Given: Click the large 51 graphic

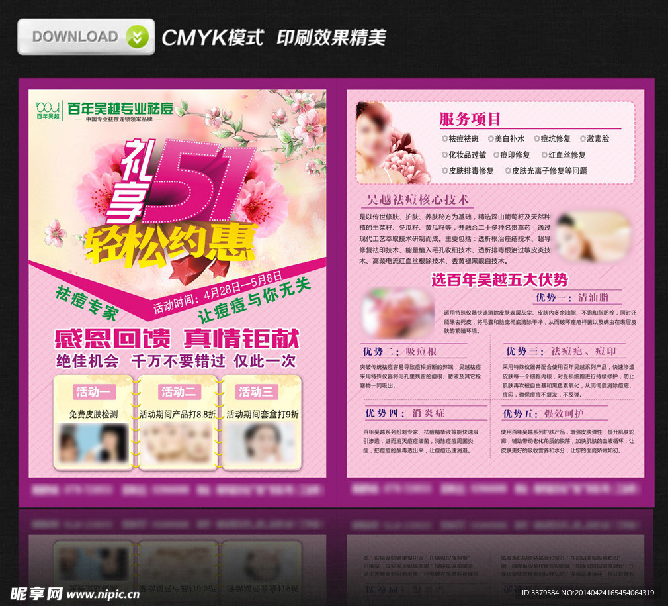Looking at the screenshot, I should 198,180.
